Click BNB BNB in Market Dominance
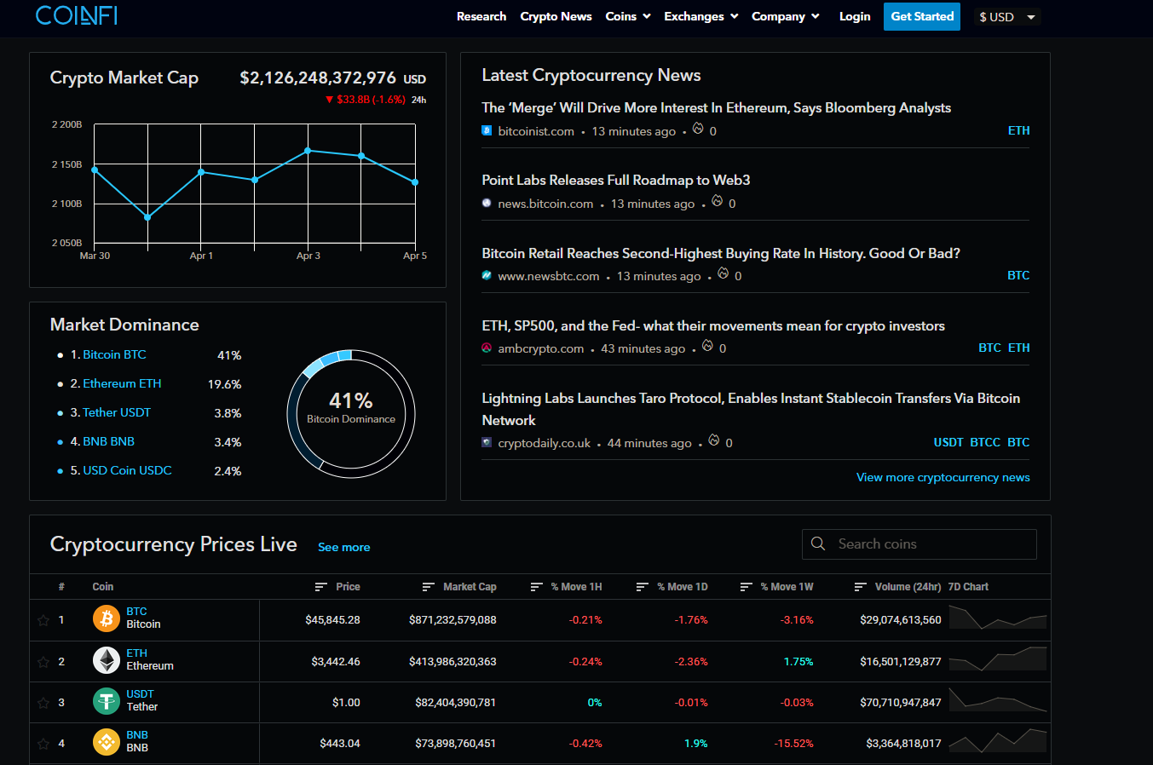This screenshot has height=765, width=1153. tap(108, 441)
